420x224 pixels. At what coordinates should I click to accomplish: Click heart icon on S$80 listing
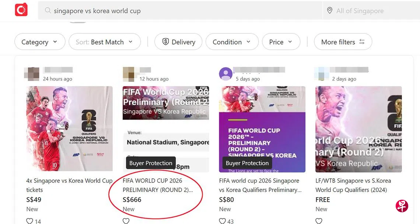tap(223, 221)
